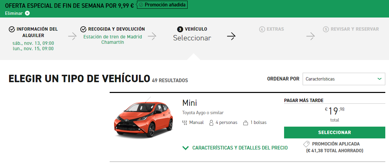Click Promoción aplicada label
Screen dimensions: 389x163
click(336, 144)
